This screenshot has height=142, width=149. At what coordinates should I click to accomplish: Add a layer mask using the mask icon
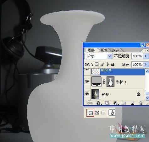coord(107,103)
